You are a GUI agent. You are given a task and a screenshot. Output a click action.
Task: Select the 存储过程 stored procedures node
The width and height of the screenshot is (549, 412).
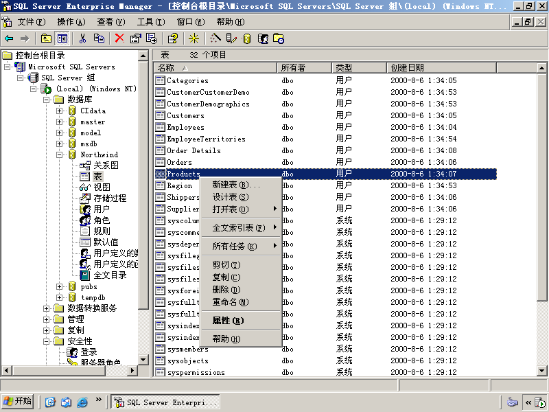[110, 198]
